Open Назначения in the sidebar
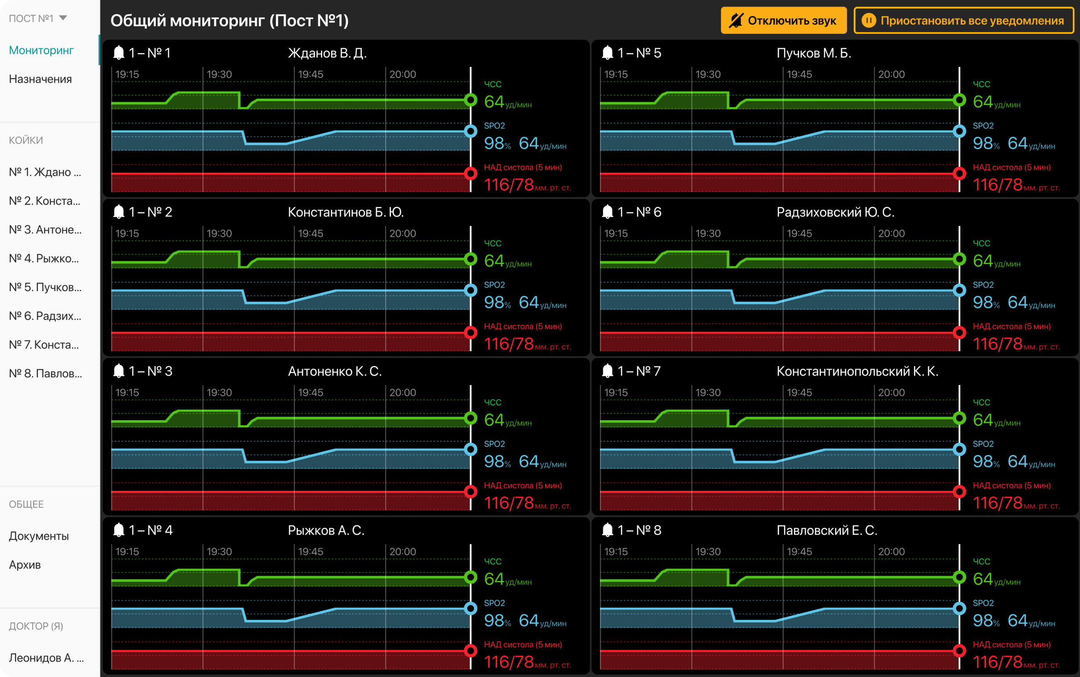Image resolution: width=1080 pixels, height=677 pixels. click(40, 79)
